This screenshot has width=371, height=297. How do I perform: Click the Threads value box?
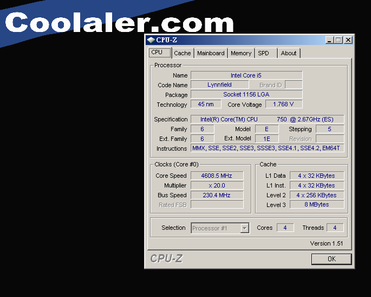pos(335,228)
